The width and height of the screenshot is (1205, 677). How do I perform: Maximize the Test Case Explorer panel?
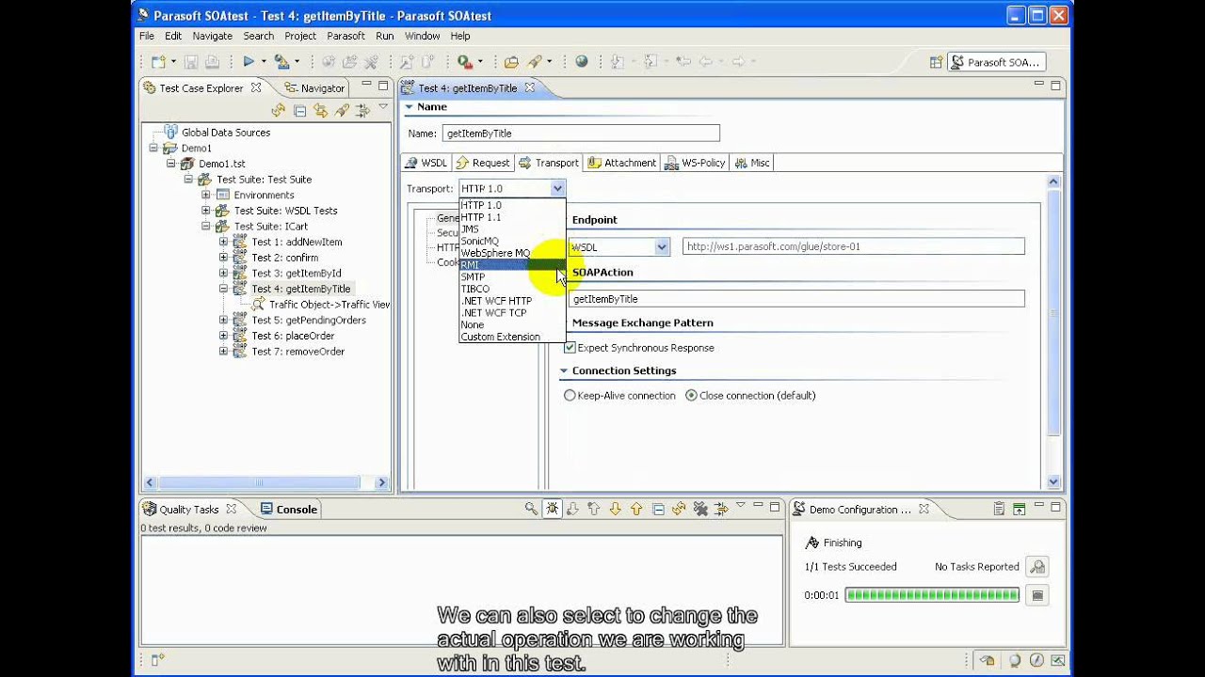pos(382,86)
